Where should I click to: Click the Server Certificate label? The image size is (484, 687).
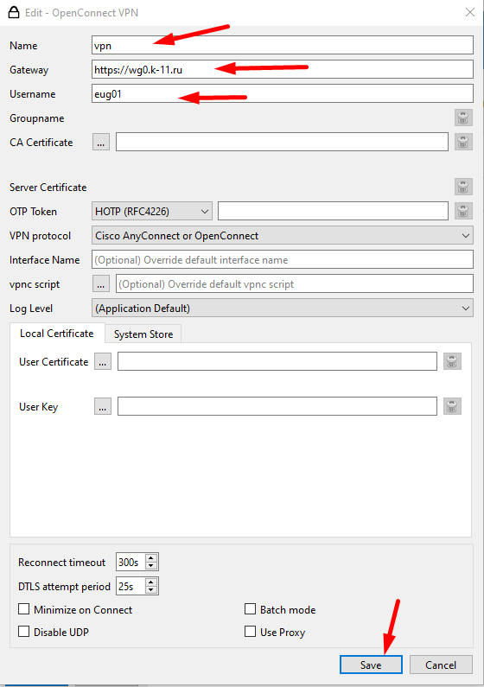[48, 187]
